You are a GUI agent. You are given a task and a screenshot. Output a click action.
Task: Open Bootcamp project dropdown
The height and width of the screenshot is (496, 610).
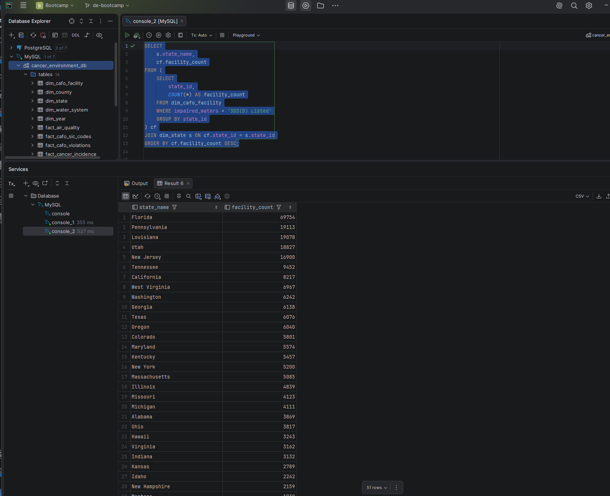[55, 6]
